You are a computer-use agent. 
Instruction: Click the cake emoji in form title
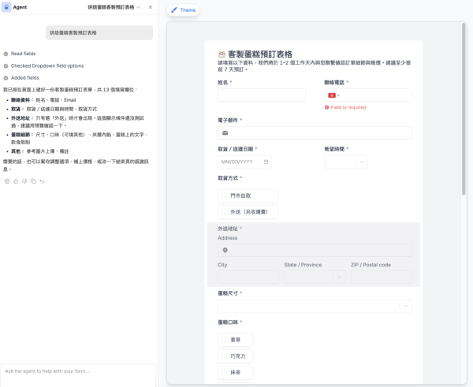point(222,54)
